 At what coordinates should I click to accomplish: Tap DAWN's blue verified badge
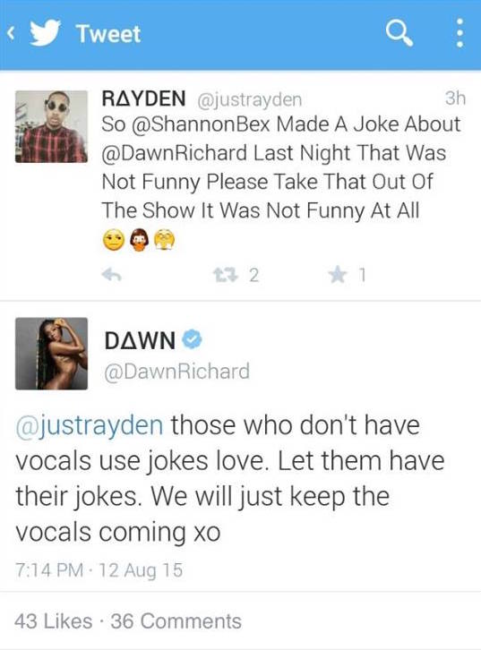pos(192,339)
